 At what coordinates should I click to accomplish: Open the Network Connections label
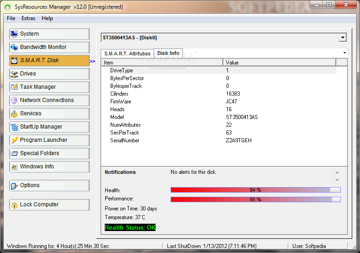[x=47, y=100]
